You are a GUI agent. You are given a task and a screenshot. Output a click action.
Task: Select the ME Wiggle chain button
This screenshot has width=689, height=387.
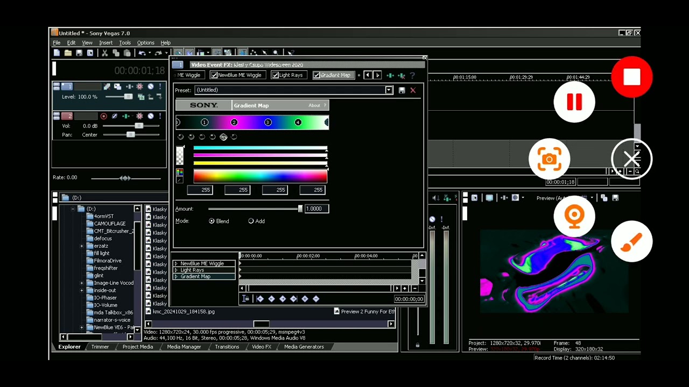click(x=188, y=75)
